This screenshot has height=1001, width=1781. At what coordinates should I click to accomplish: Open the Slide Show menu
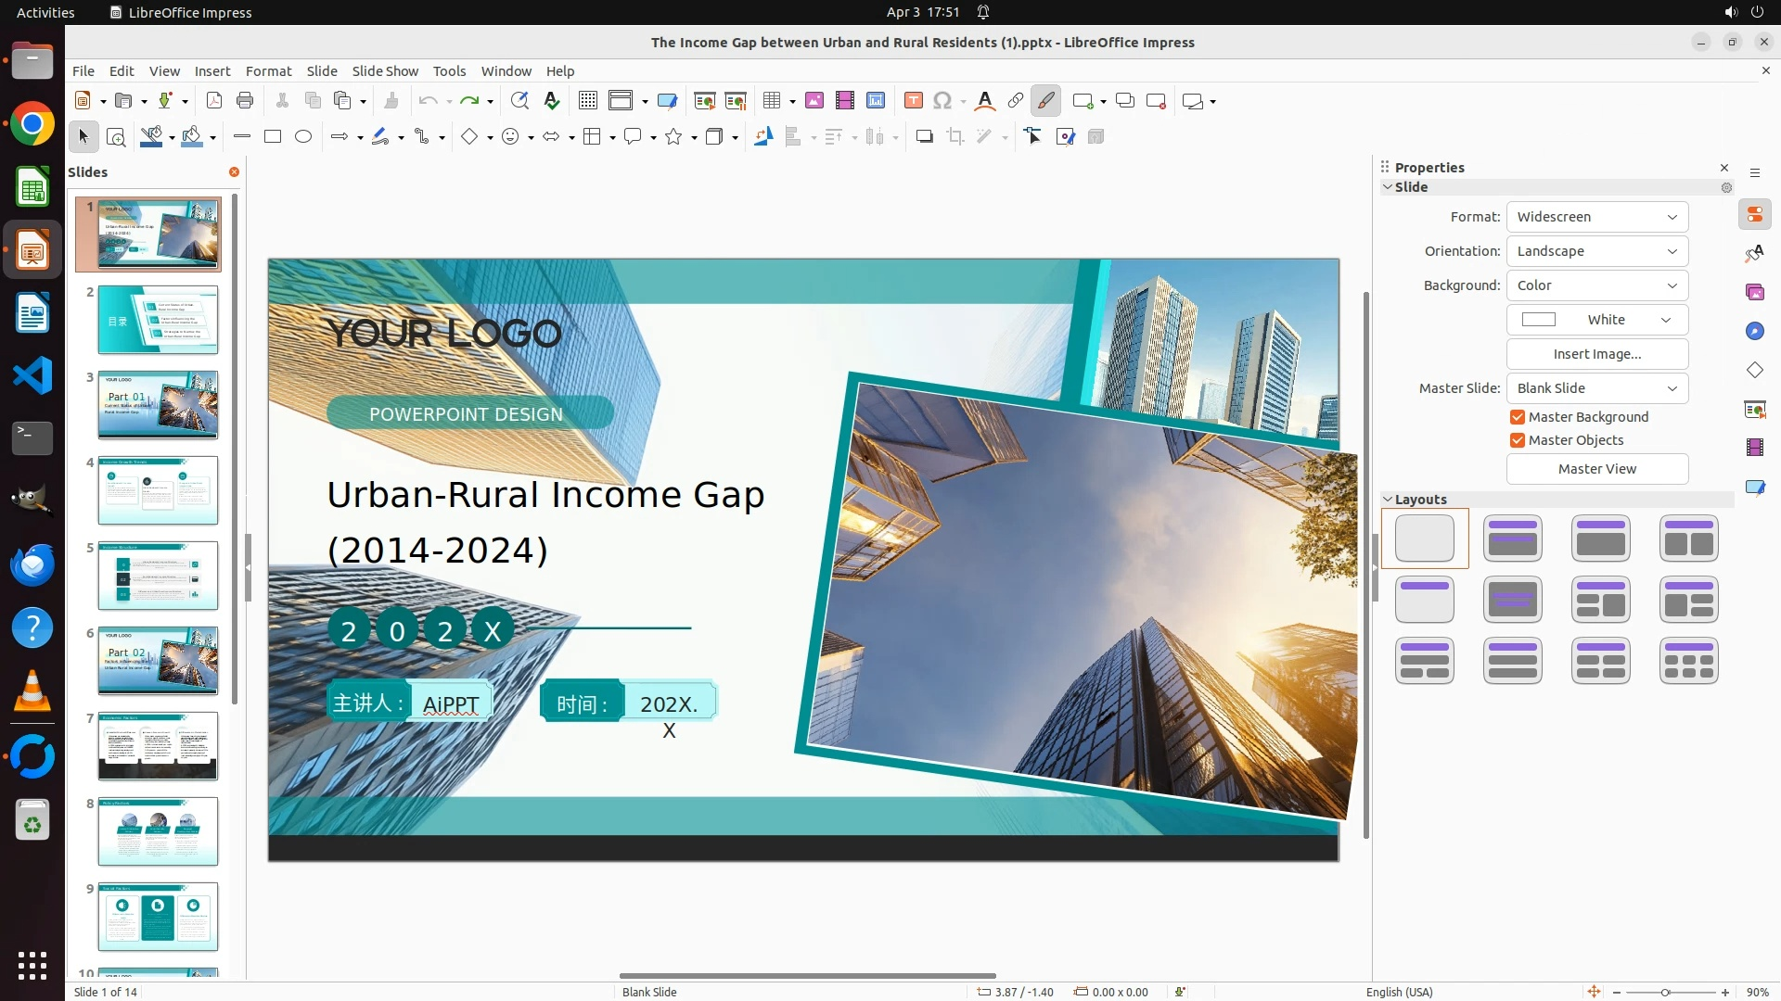tap(384, 71)
